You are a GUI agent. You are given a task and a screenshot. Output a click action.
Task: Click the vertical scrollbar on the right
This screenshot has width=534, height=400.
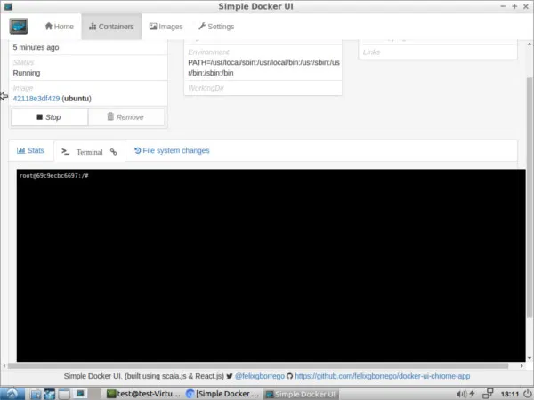528,178
